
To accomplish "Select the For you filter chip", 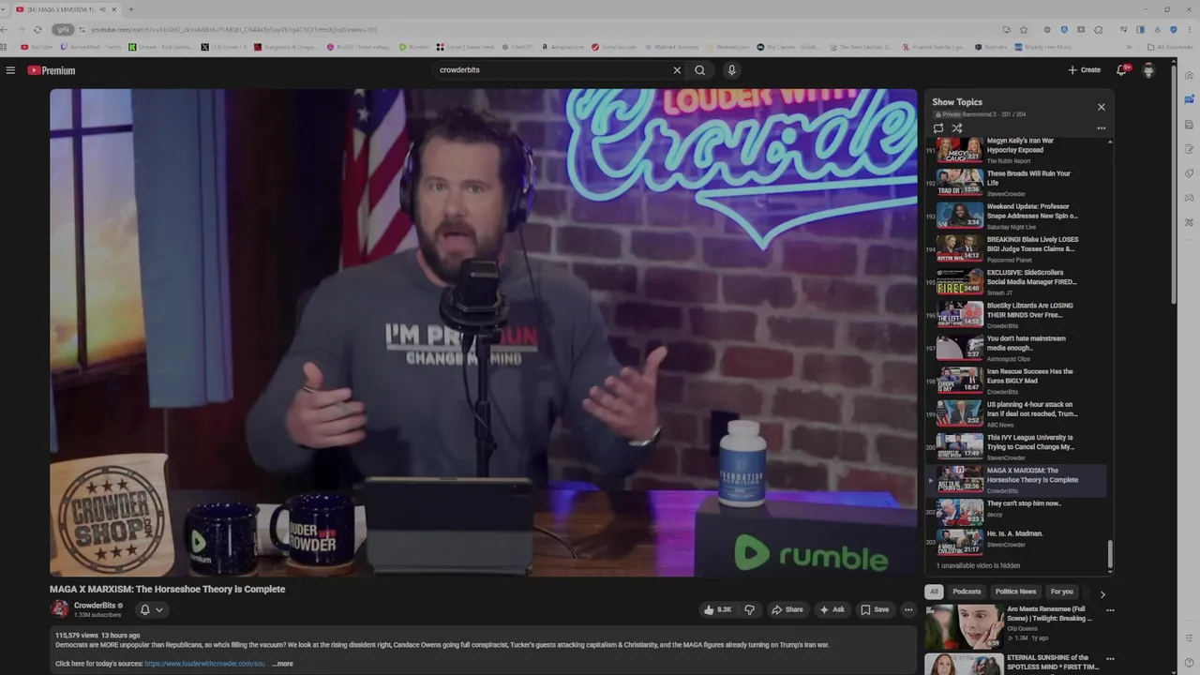I will tap(1061, 592).
